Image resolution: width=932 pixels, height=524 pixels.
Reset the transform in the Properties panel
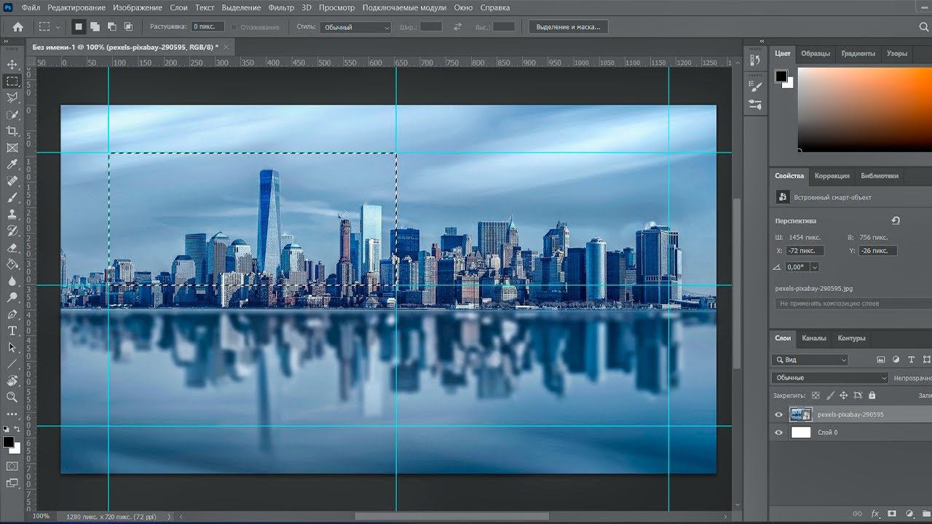(x=896, y=221)
